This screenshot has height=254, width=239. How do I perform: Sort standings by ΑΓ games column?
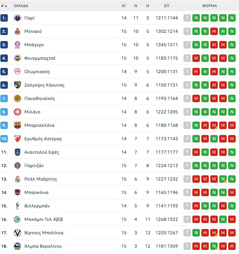(124, 6)
